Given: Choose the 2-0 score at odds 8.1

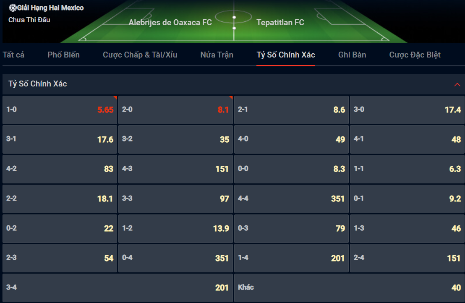Looking at the screenshot, I should [x=175, y=110].
